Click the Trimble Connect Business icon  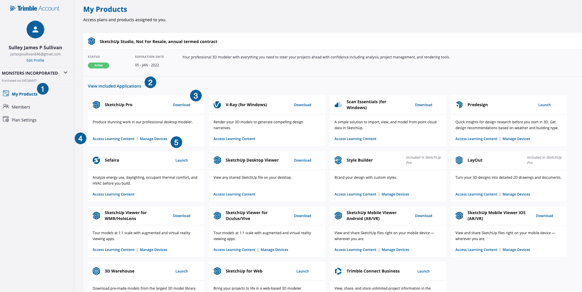pos(338,271)
